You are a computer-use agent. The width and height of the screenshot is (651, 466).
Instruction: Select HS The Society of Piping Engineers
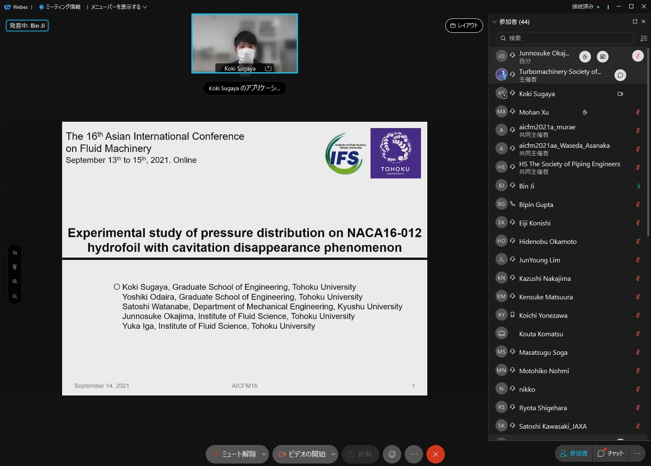[568, 168]
